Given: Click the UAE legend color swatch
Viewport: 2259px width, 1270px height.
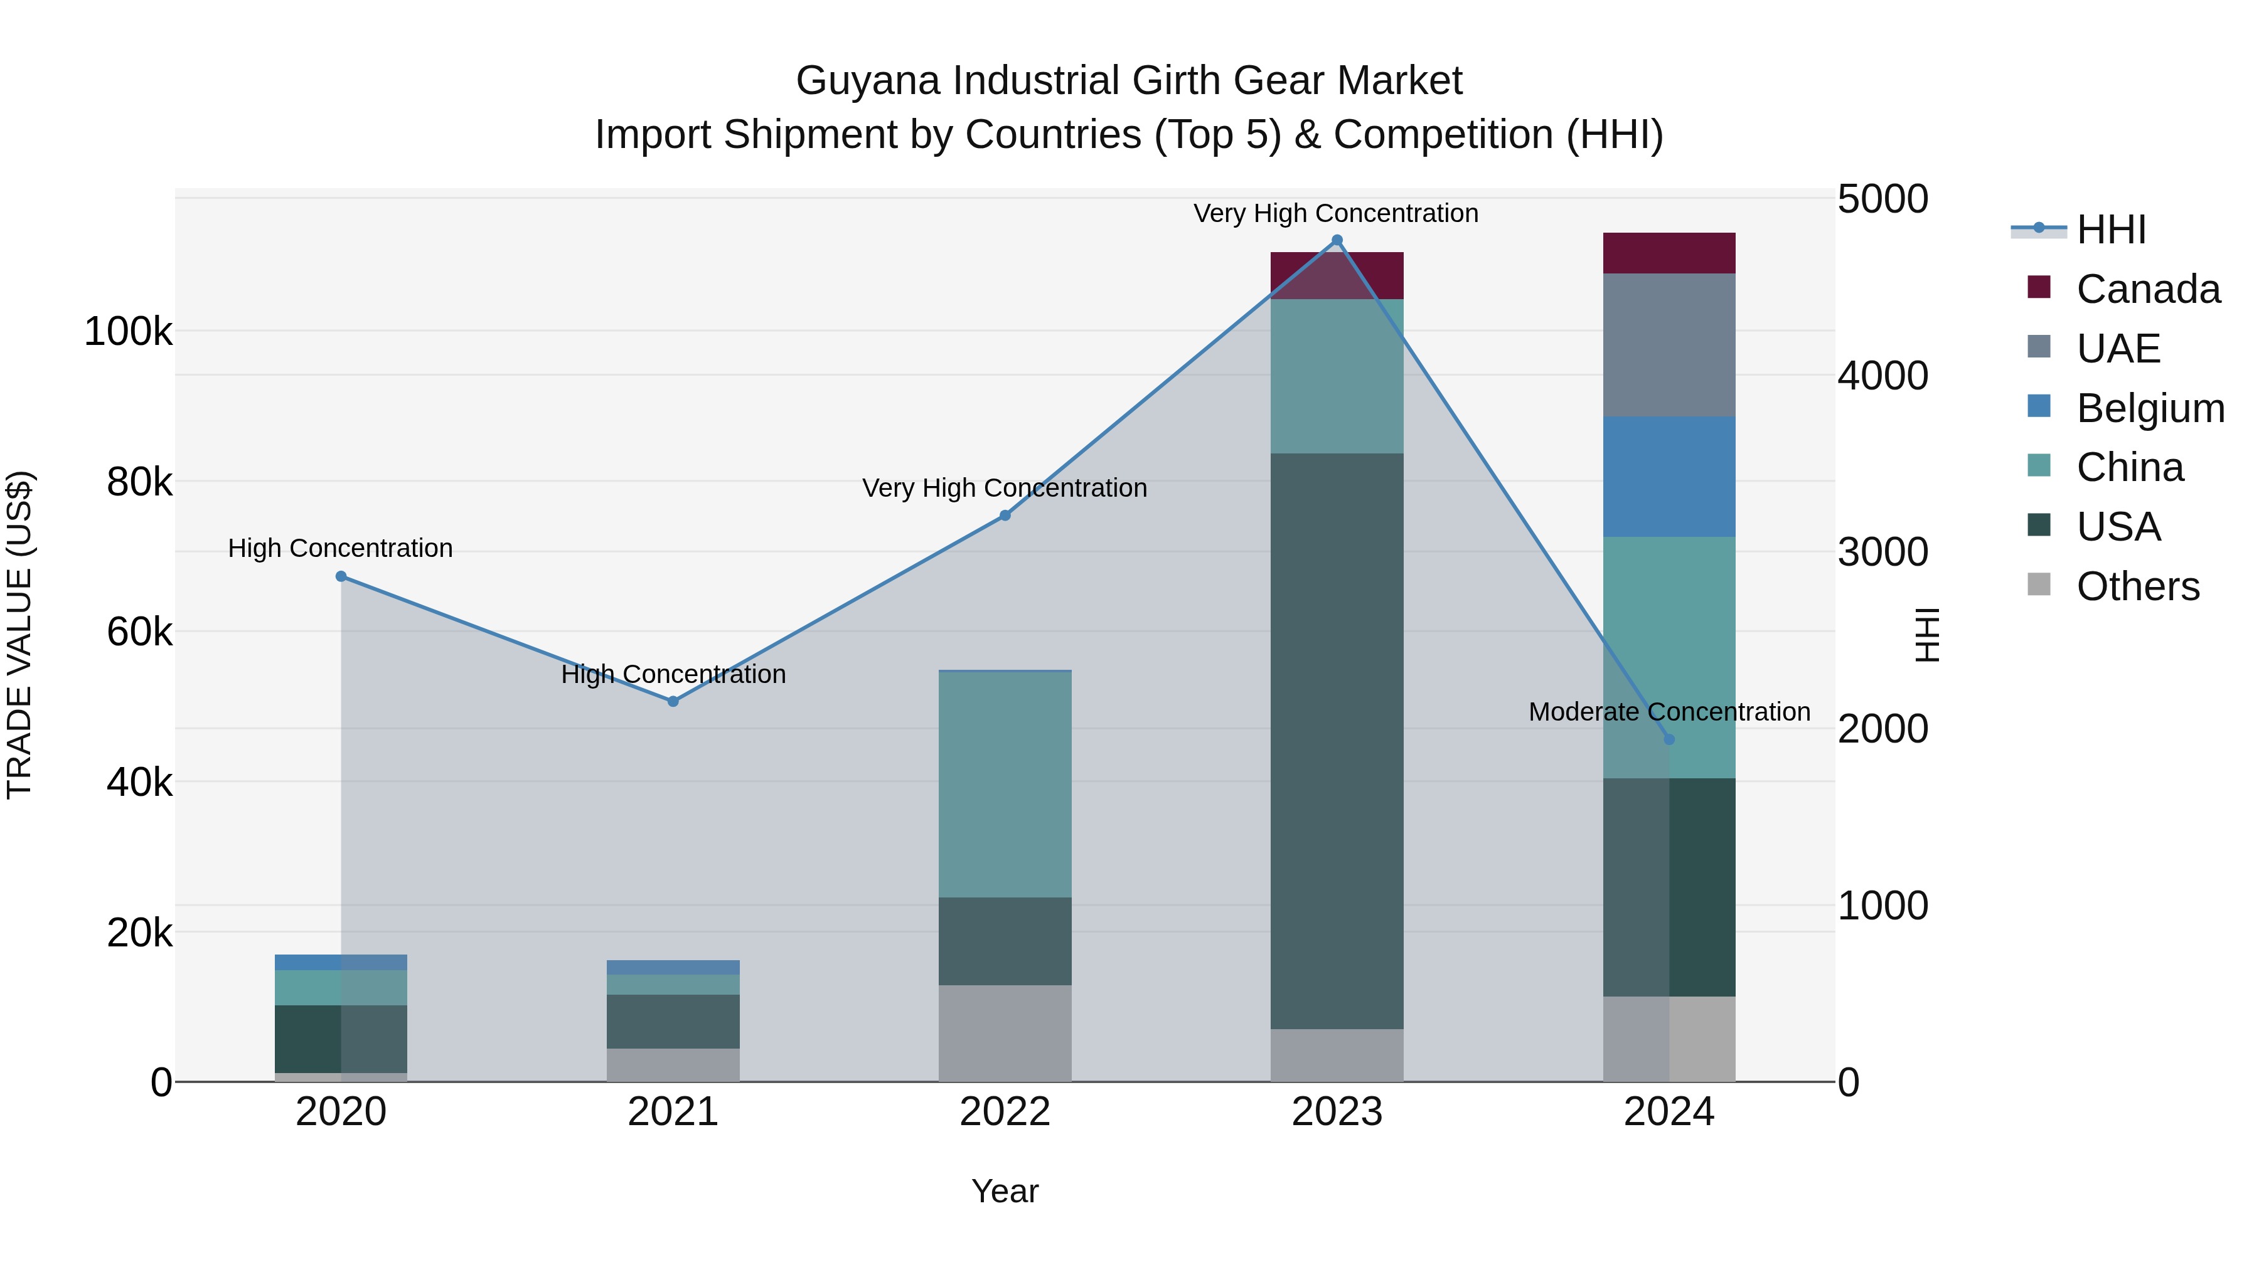Looking at the screenshot, I should 2039,346.
